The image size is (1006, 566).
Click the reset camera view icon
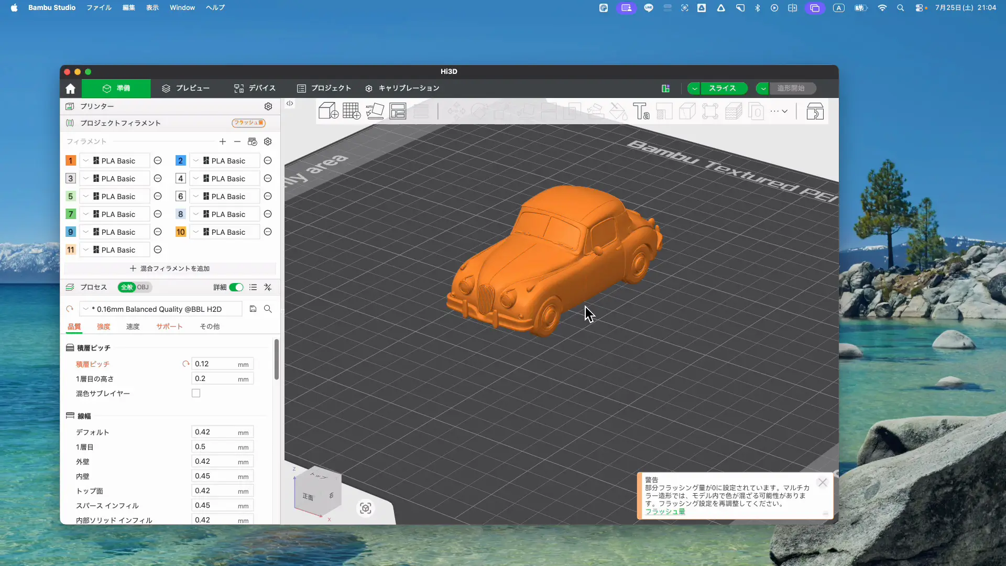tap(366, 508)
